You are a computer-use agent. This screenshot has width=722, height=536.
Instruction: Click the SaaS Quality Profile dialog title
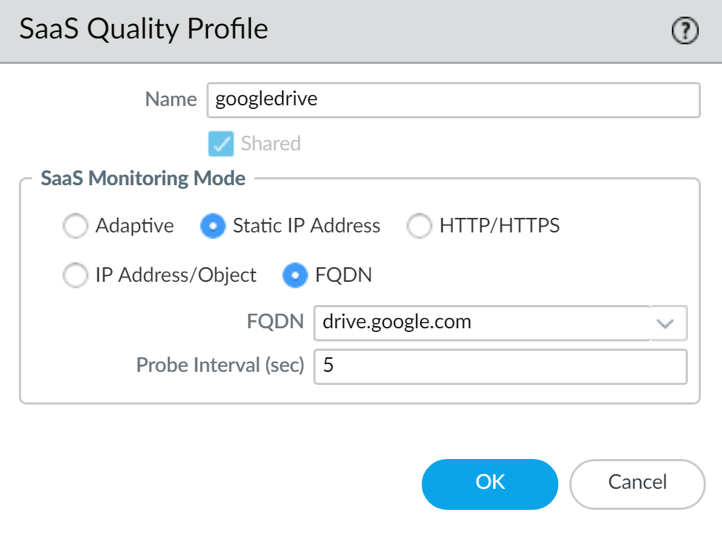[x=143, y=30]
